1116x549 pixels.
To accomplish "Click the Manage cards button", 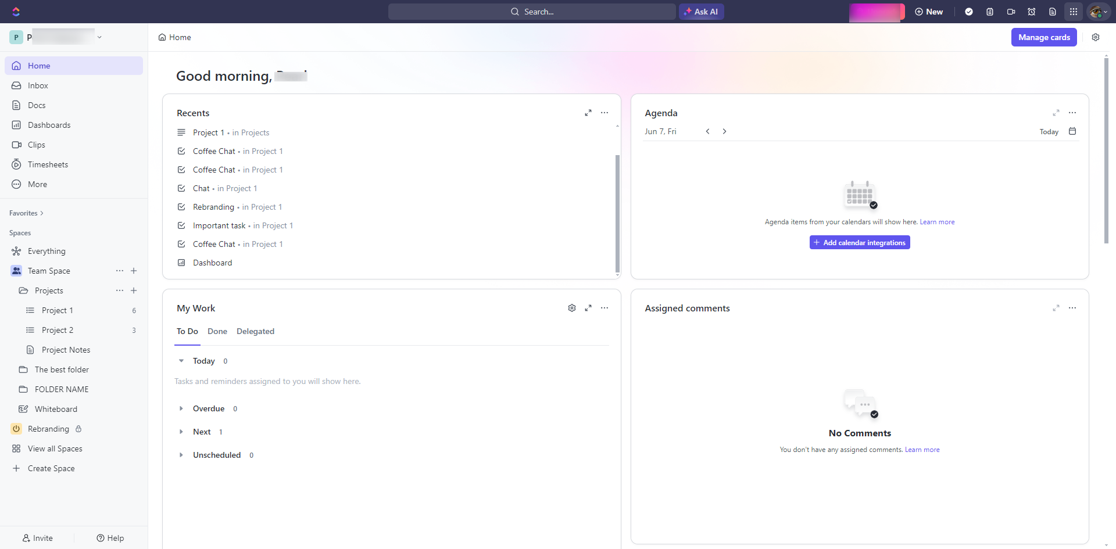I will point(1044,37).
